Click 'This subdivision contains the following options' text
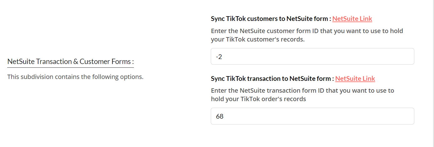The height and width of the screenshot is (147, 434). [x=75, y=77]
